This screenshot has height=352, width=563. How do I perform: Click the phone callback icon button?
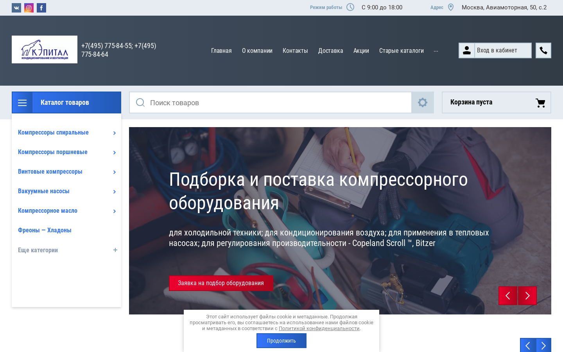543,50
